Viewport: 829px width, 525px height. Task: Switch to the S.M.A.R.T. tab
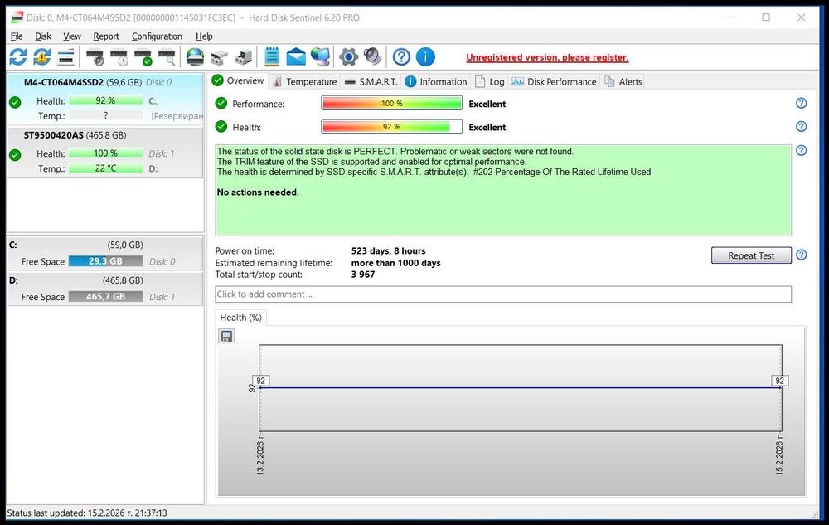pos(371,82)
